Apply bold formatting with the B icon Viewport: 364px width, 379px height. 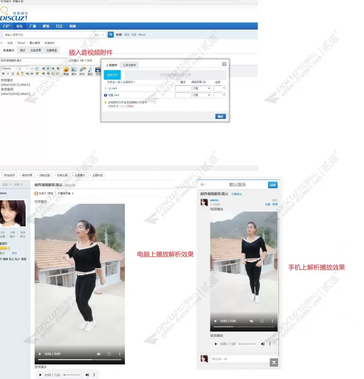[3, 73]
